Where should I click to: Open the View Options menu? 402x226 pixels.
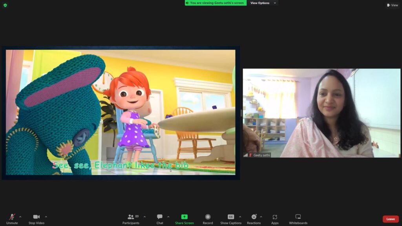click(263, 3)
